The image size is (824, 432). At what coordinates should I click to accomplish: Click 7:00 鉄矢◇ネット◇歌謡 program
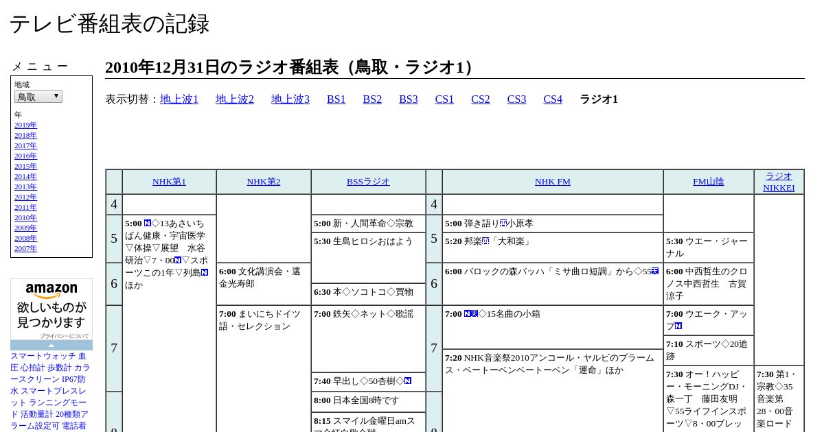368,339
